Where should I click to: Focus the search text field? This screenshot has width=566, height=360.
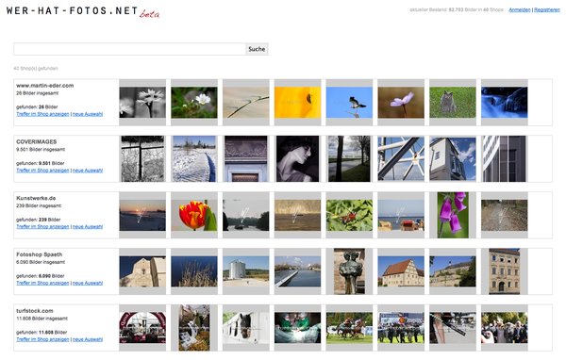(129, 49)
